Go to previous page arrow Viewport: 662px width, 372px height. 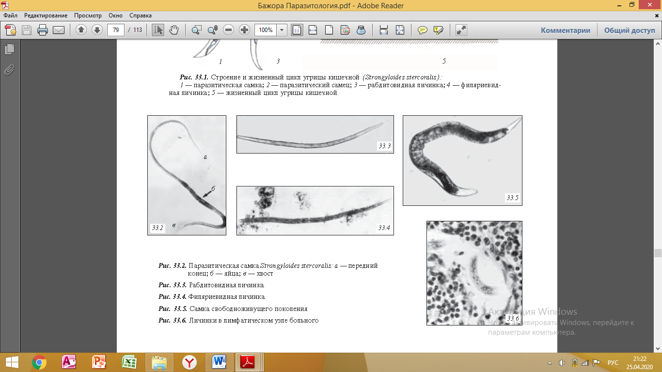(x=81, y=30)
